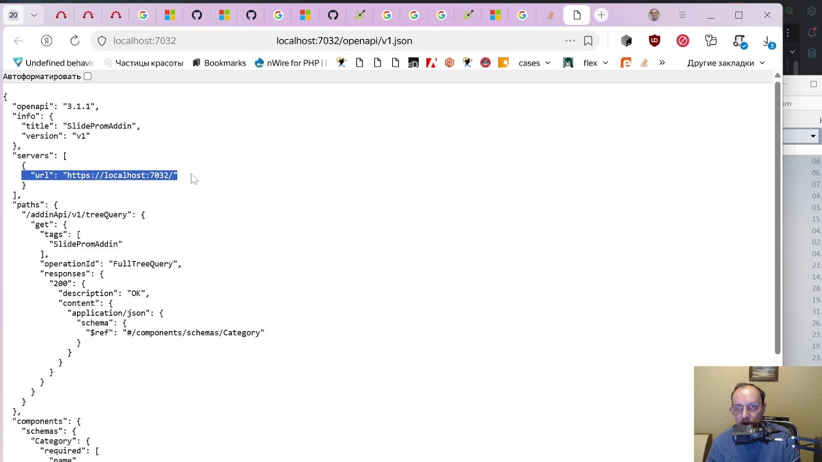
Task: Click the "operationId": "FullTreeQuery" line
Action: [x=110, y=264]
